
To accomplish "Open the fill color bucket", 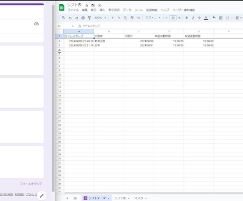I will coord(214,17).
